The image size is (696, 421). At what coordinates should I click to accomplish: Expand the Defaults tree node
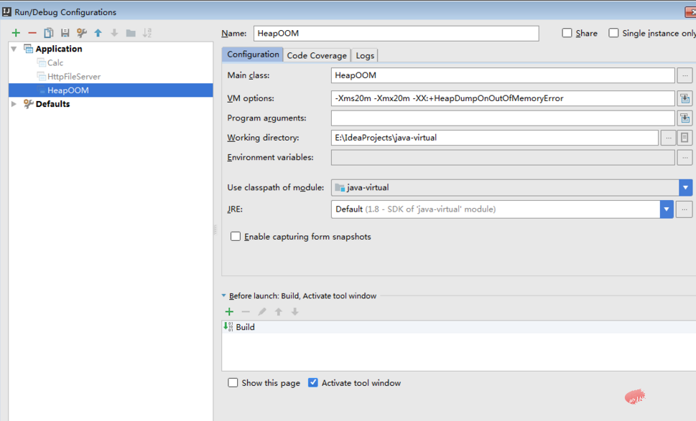click(14, 104)
